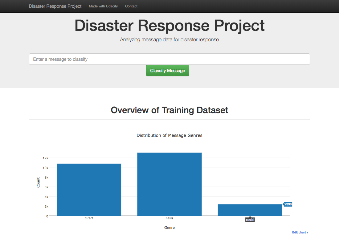Click the news label on x-axis
Viewport: 339px width, 239px height.
click(x=169, y=218)
